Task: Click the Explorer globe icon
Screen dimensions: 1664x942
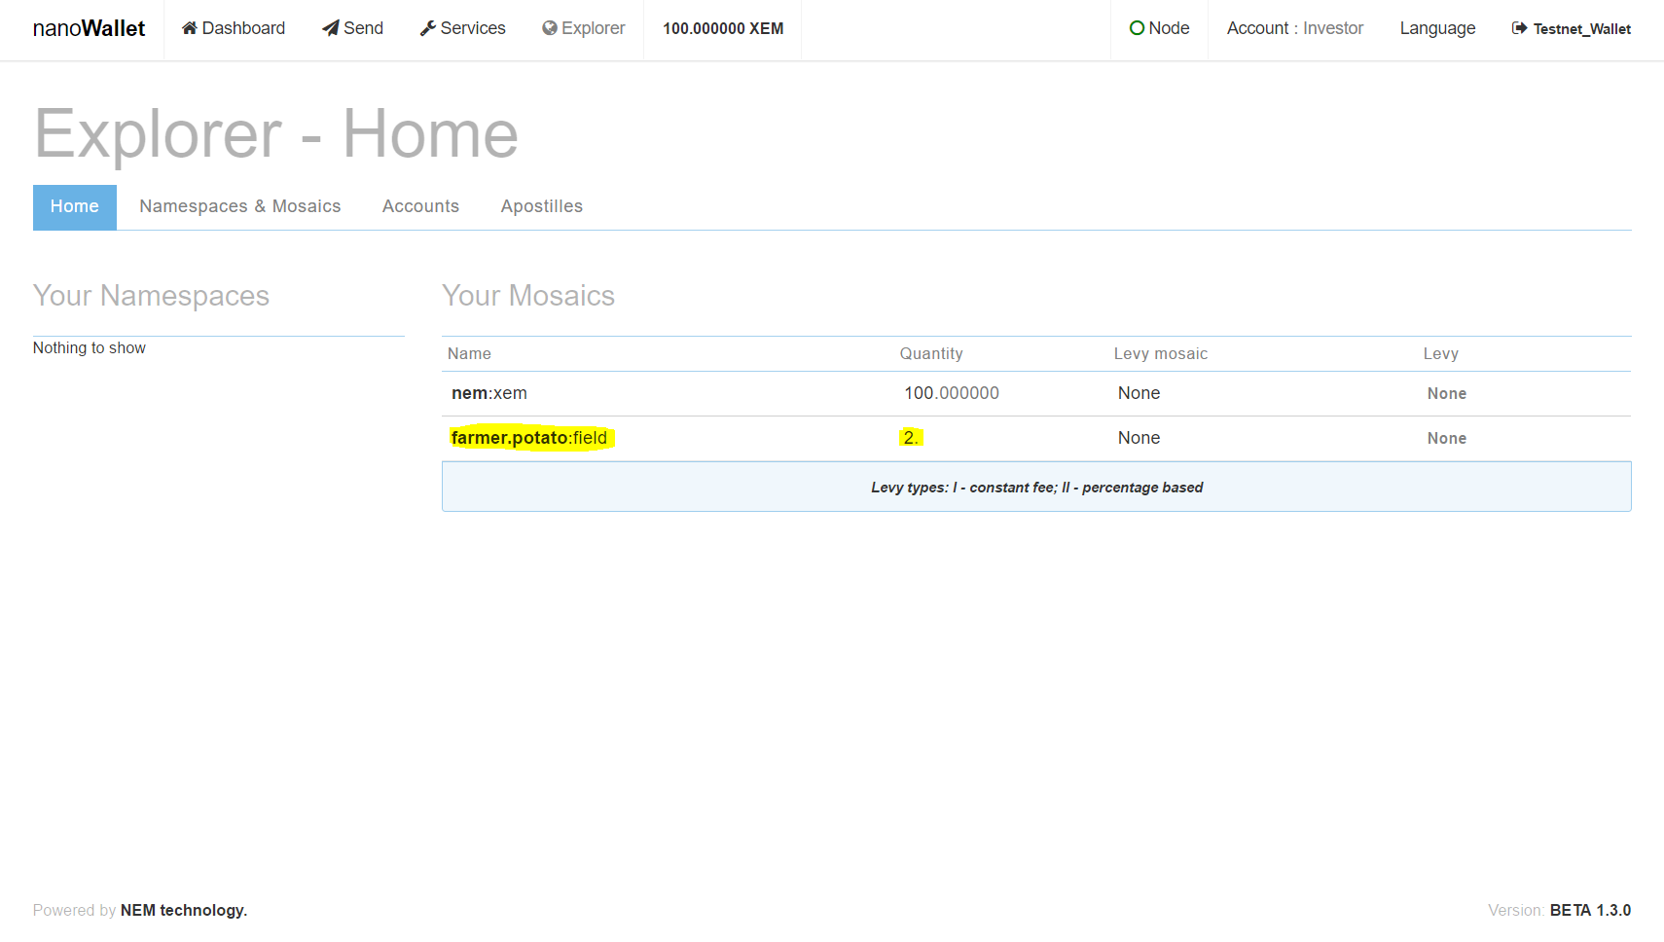Action: click(550, 28)
